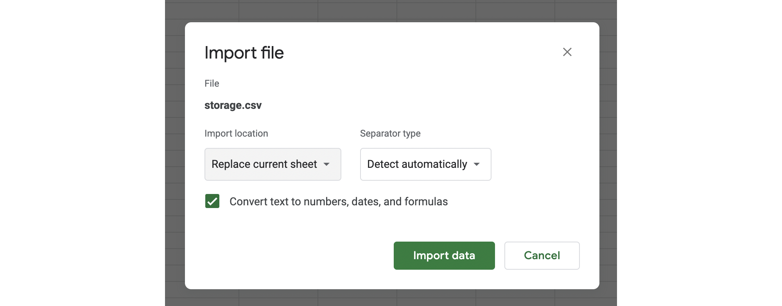Click the Cancel button
This screenshot has height=306, width=782.
click(x=542, y=256)
